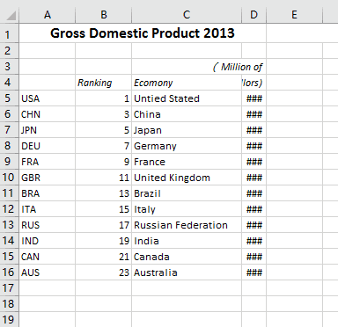Click the BRA cell
338x327 pixels.
48,193
